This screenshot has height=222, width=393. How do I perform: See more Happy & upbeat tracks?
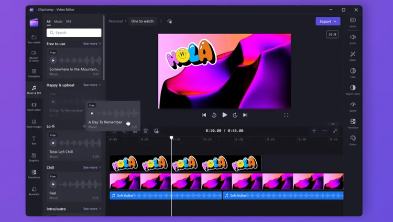click(92, 85)
